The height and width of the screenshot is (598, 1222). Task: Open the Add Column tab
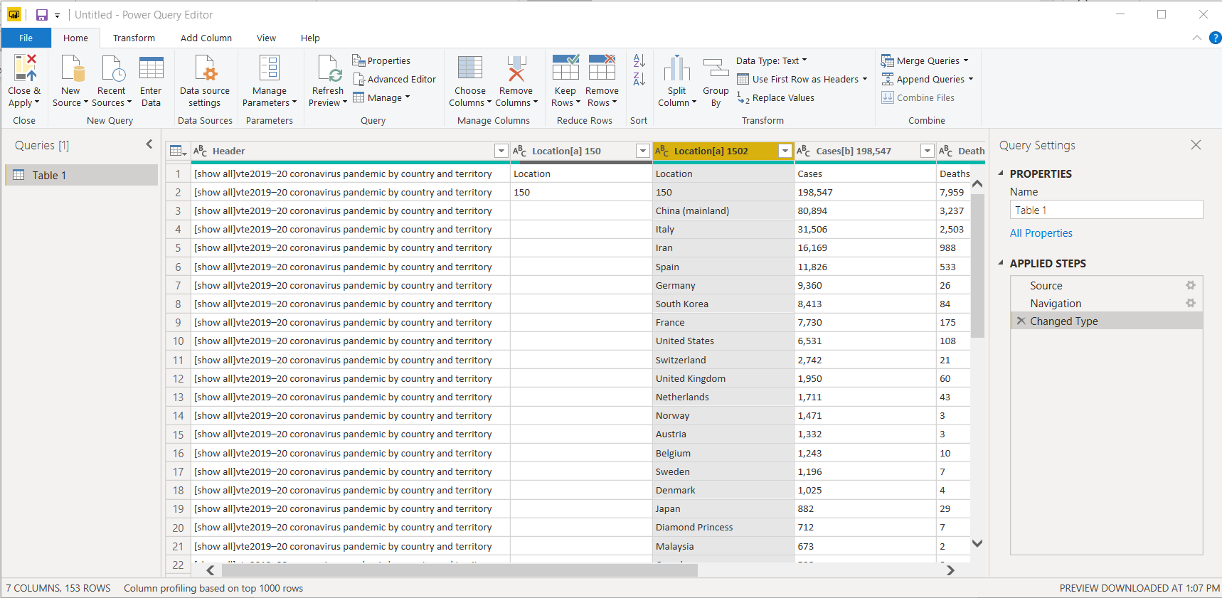(206, 38)
